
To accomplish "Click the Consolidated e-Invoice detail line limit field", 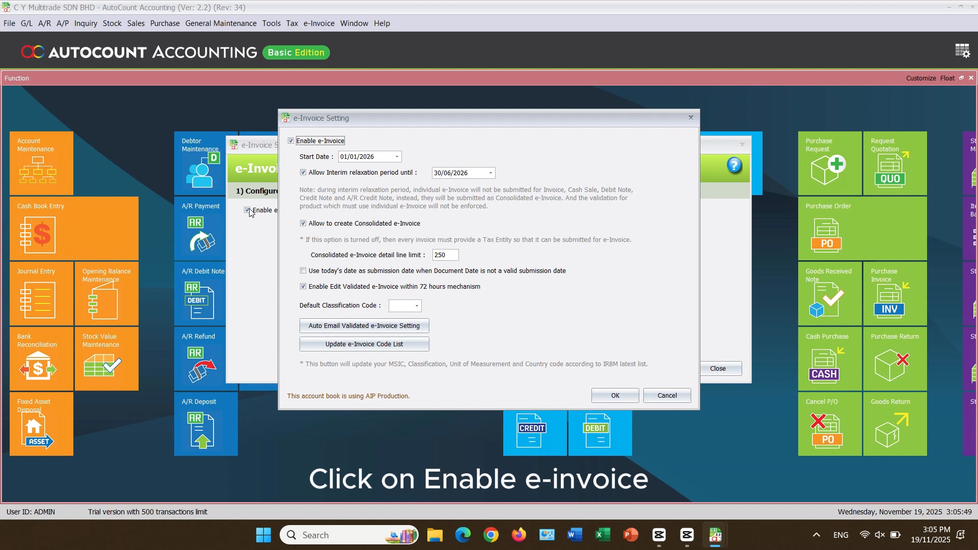I will [x=446, y=255].
